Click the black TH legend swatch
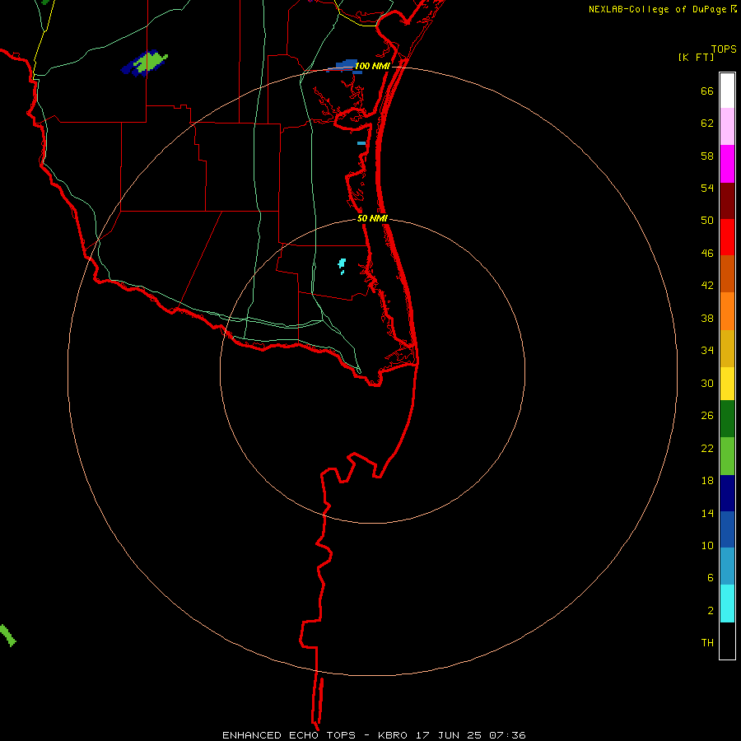Viewport: 741px width, 741px height. 727,641
